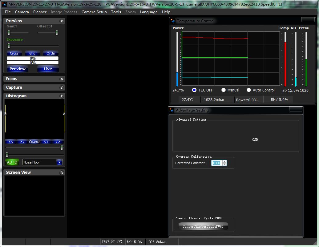Click the application icon in the title bar
The image size is (319, 247).
(4, 4)
